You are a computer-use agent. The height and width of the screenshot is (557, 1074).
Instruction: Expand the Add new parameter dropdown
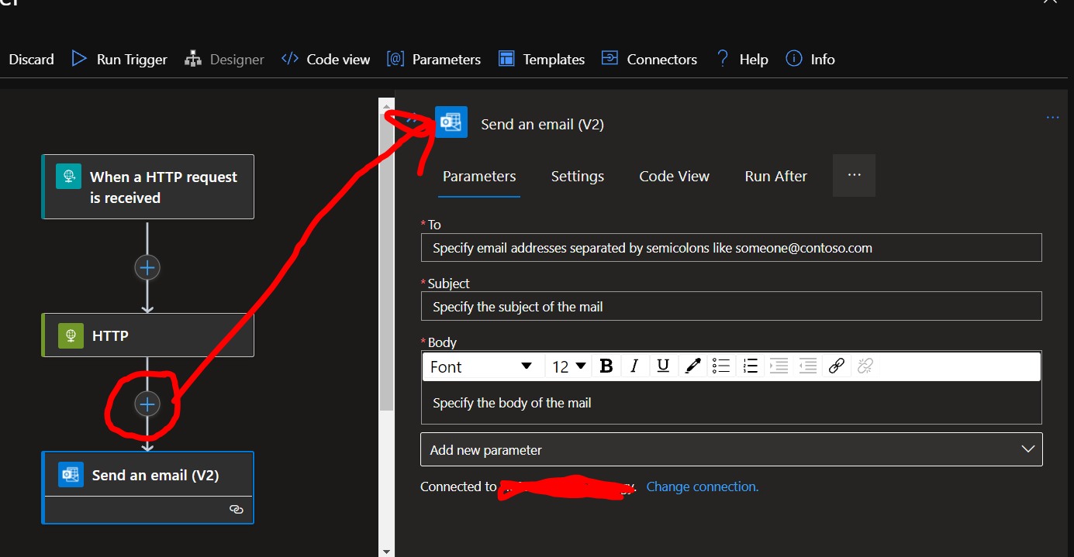pos(1027,449)
